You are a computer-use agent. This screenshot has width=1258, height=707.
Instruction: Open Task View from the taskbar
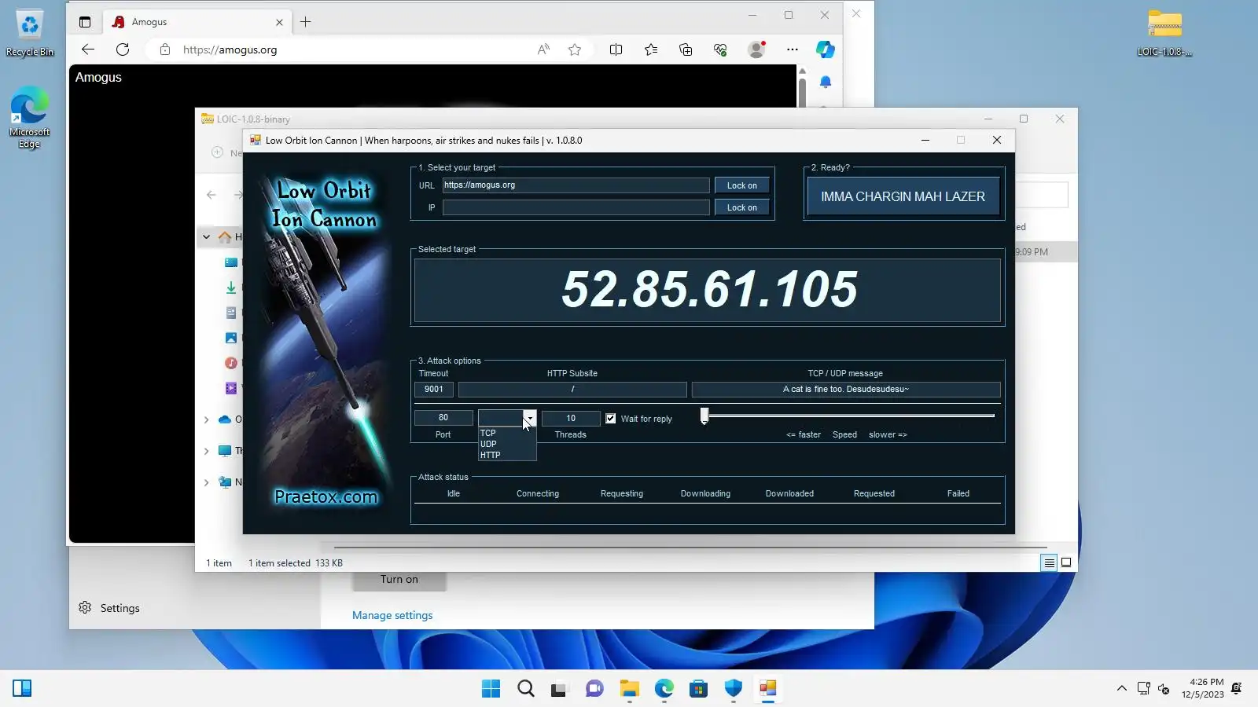tap(559, 689)
